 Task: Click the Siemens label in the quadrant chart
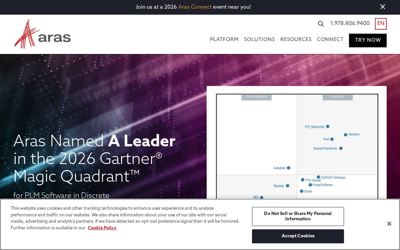click(354, 134)
